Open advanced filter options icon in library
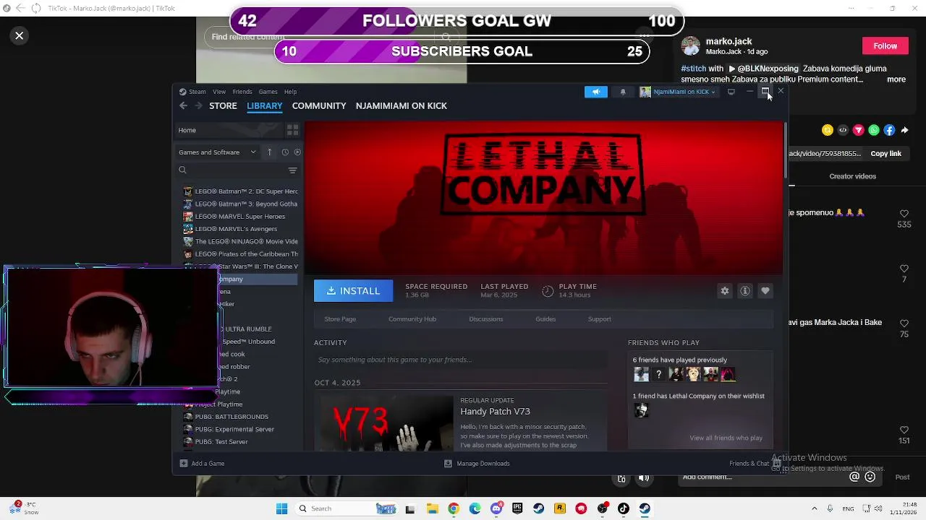The height and width of the screenshot is (520, 926). 292,170
